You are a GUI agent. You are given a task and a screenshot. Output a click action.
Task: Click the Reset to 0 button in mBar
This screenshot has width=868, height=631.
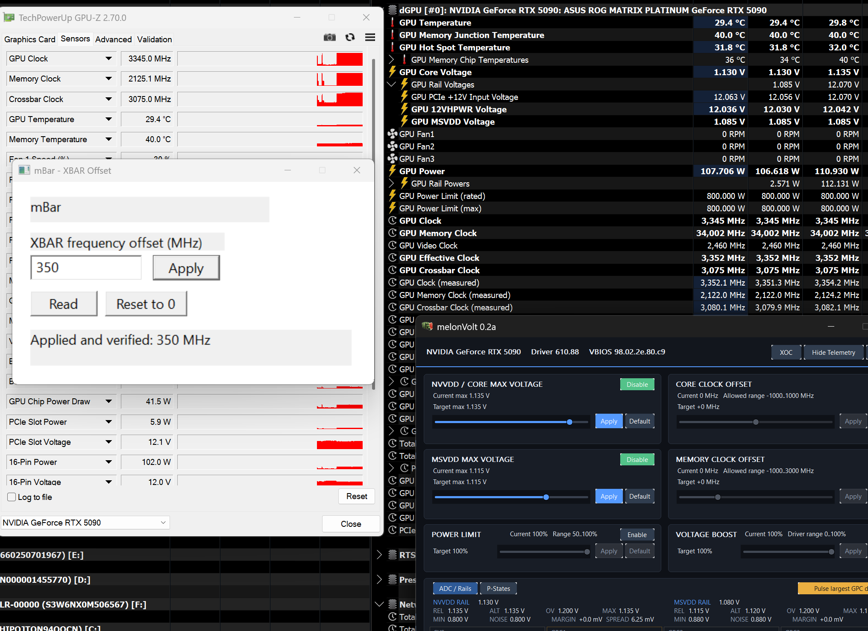[146, 304]
